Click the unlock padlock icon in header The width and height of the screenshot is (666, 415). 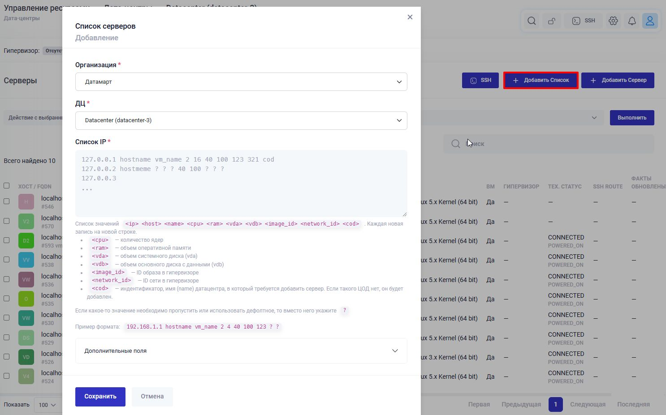click(552, 21)
